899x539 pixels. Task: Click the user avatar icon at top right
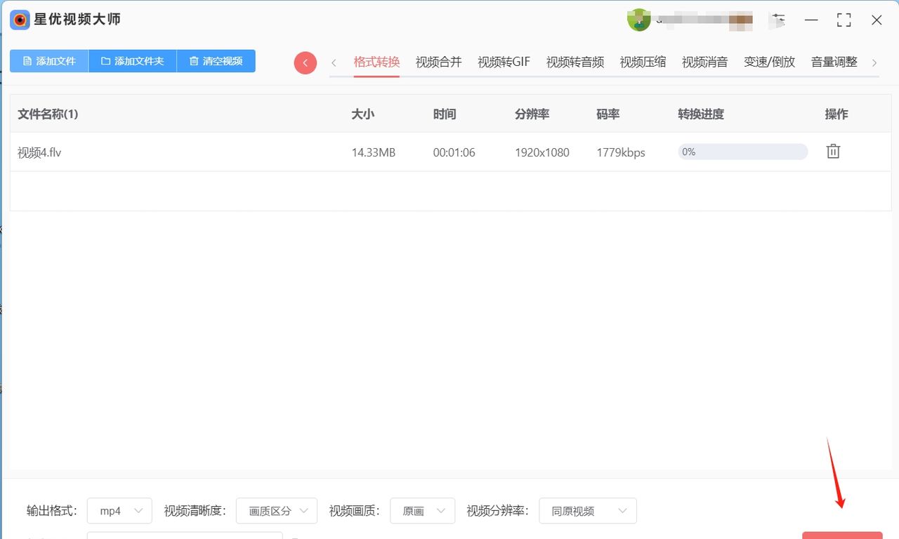tap(638, 20)
